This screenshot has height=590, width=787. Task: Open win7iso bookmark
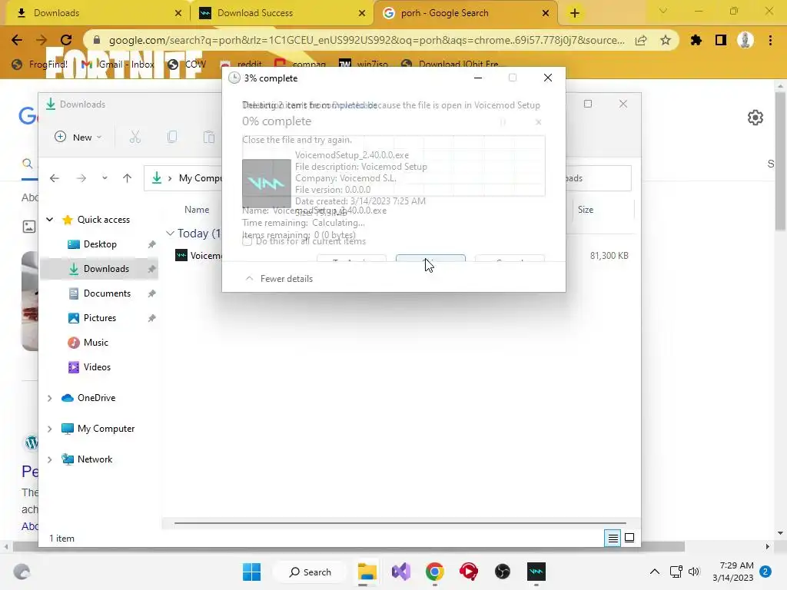click(x=364, y=65)
